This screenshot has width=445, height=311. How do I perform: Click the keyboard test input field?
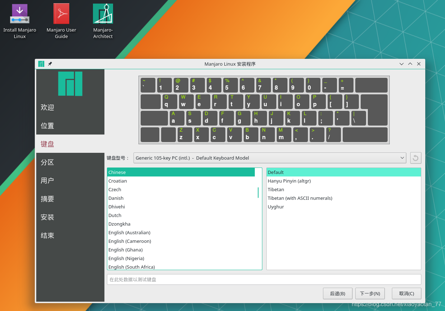point(264,279)
